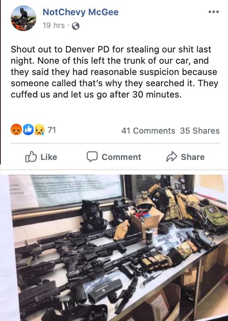Click the curved arrow Share icon
228x321 pixels.
pos(172,157)
